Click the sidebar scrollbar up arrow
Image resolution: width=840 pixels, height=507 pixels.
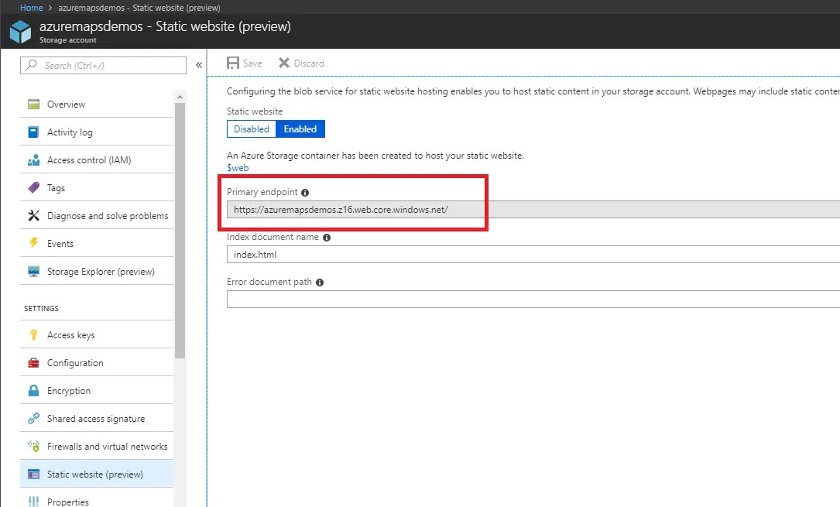(180, 97)
